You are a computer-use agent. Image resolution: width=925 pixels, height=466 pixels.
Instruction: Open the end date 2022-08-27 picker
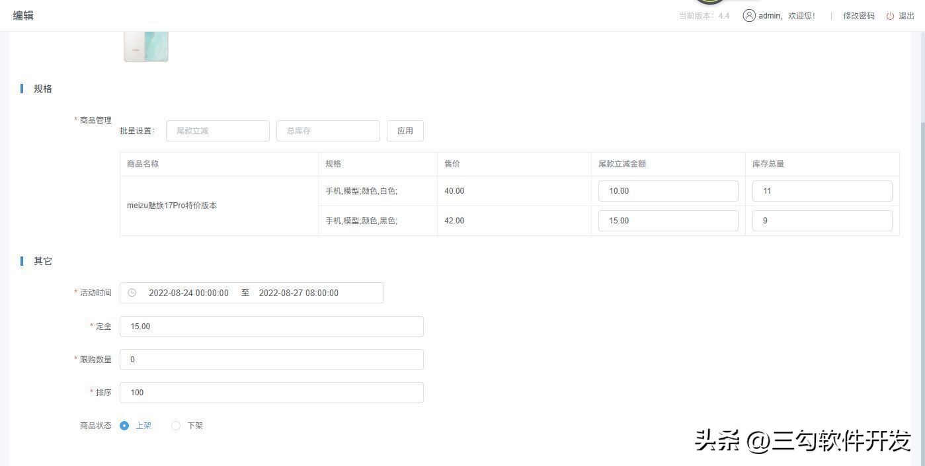(x=299, y=293)
